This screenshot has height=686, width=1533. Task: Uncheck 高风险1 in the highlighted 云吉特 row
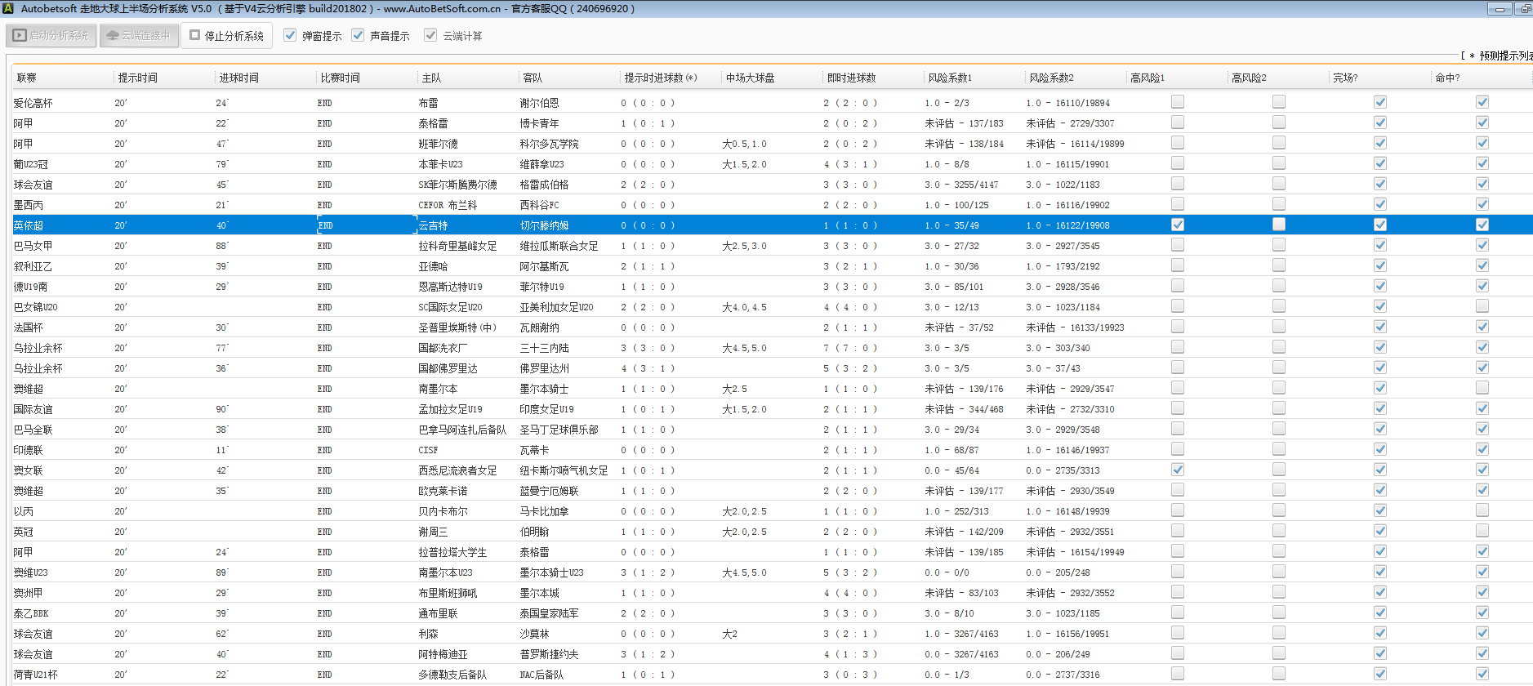tap(1177, 225)
